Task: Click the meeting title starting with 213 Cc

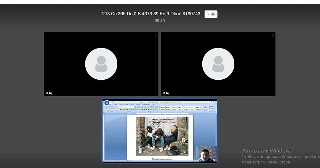Action: [x=151, y=14]
